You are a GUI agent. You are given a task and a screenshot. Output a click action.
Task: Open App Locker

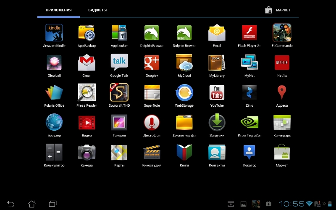119,33
